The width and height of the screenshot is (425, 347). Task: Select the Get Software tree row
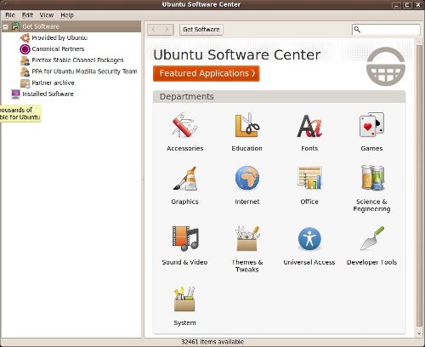point(71,26)
